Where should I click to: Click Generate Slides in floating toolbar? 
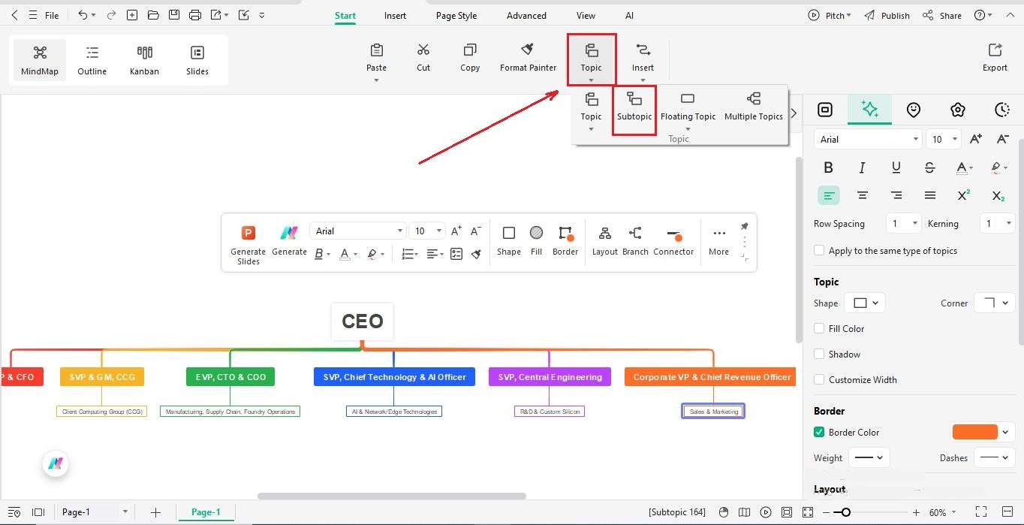(248, 244)
